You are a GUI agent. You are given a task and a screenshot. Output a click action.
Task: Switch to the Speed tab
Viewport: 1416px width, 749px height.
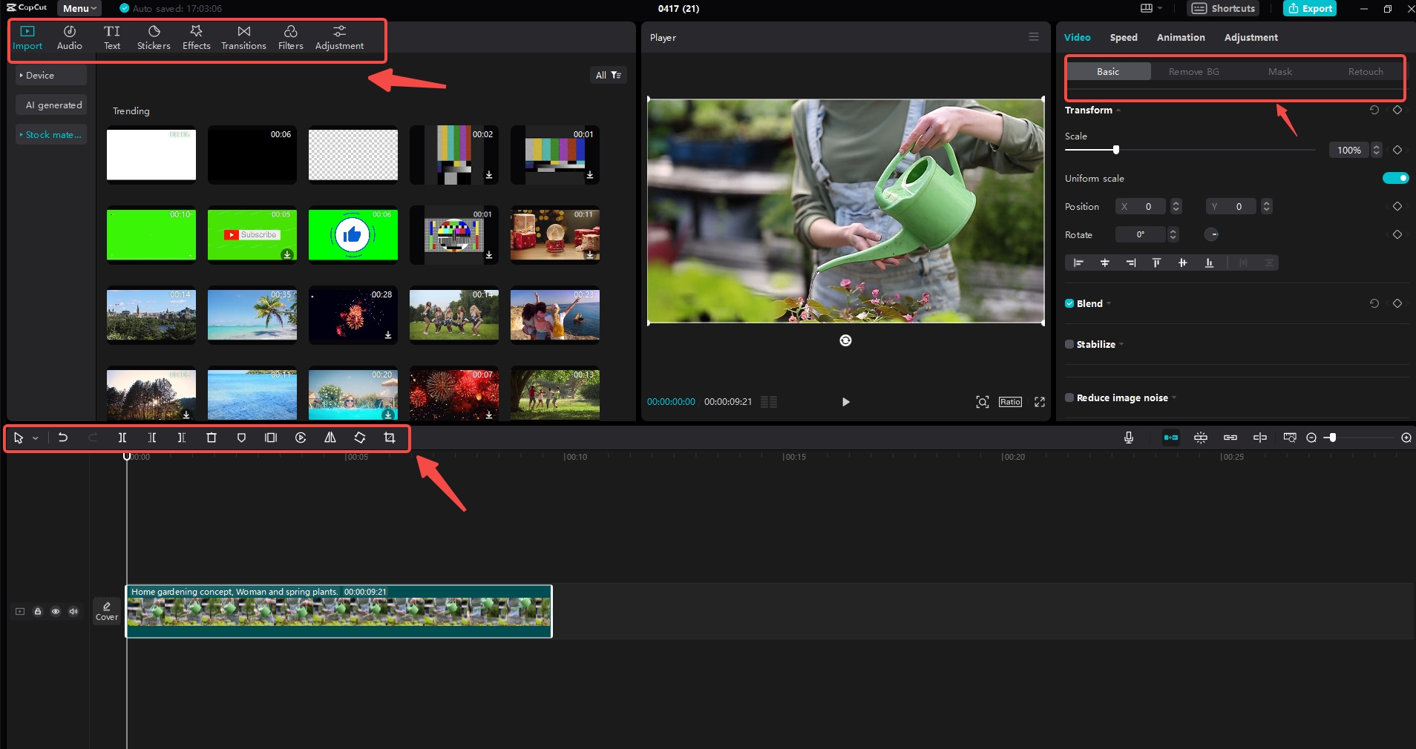[x=1122, y=37]
